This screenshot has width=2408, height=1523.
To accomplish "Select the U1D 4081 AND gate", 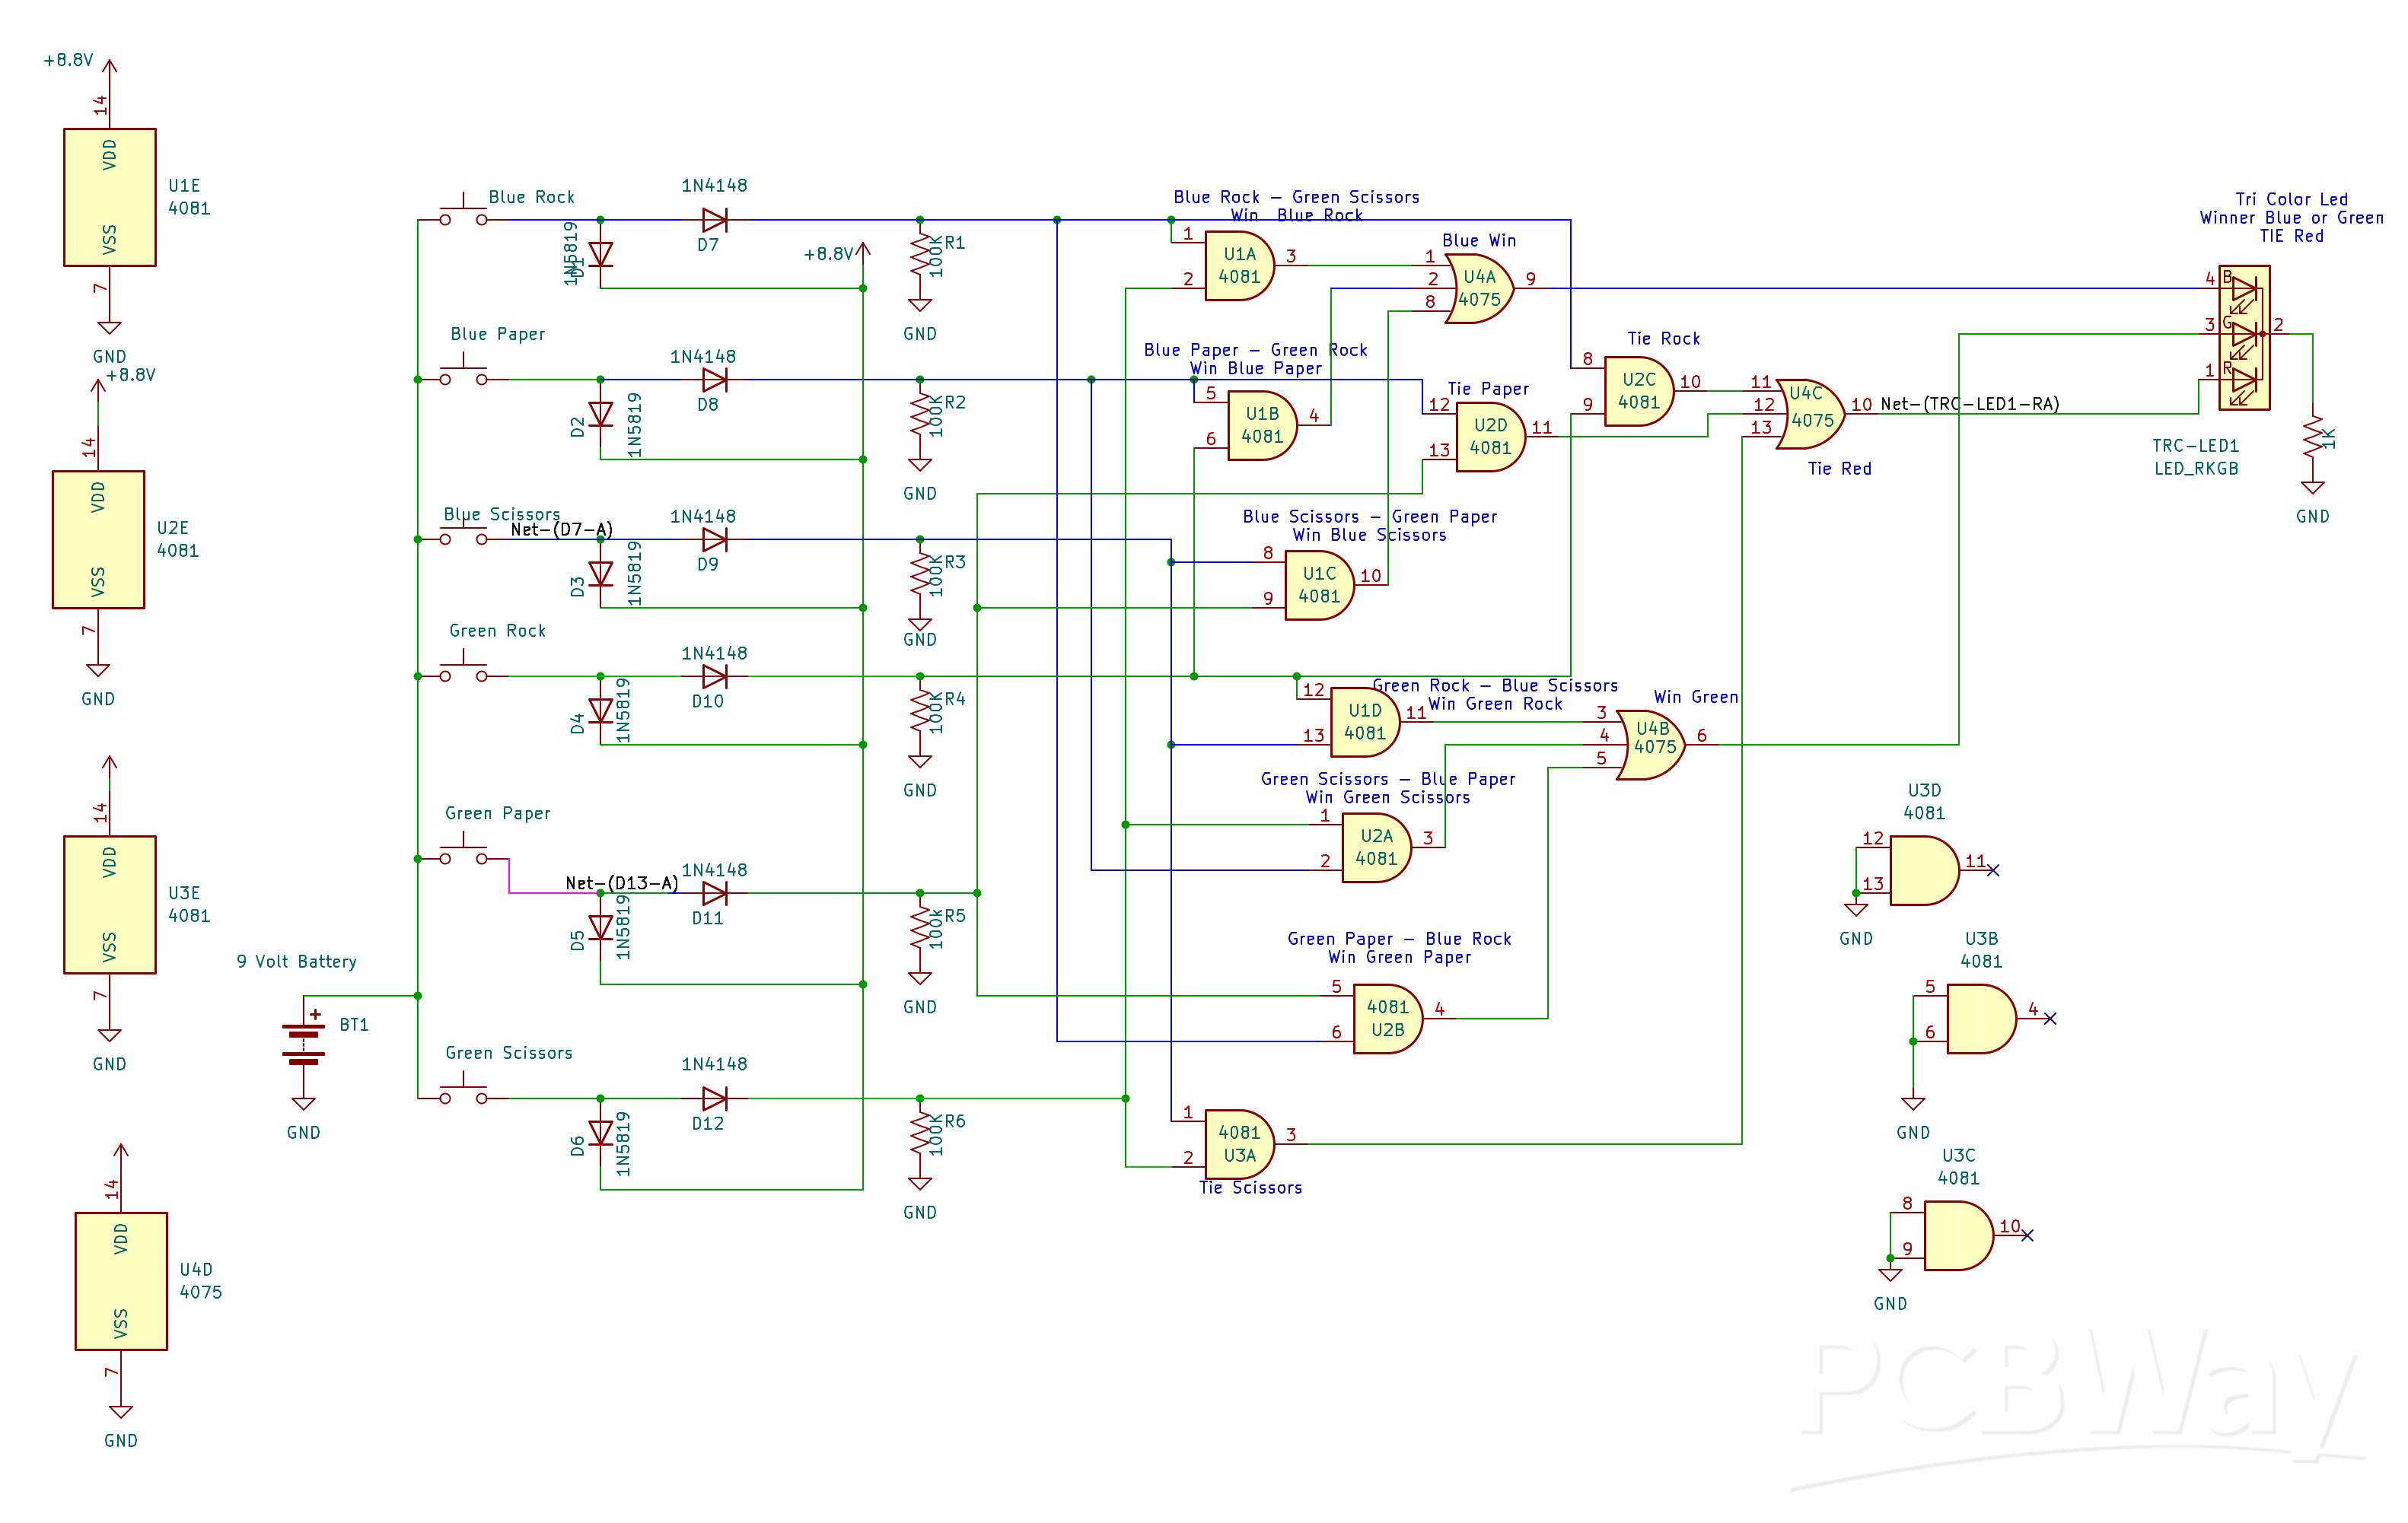I will pyautogui.click(x=1365, y=721).
